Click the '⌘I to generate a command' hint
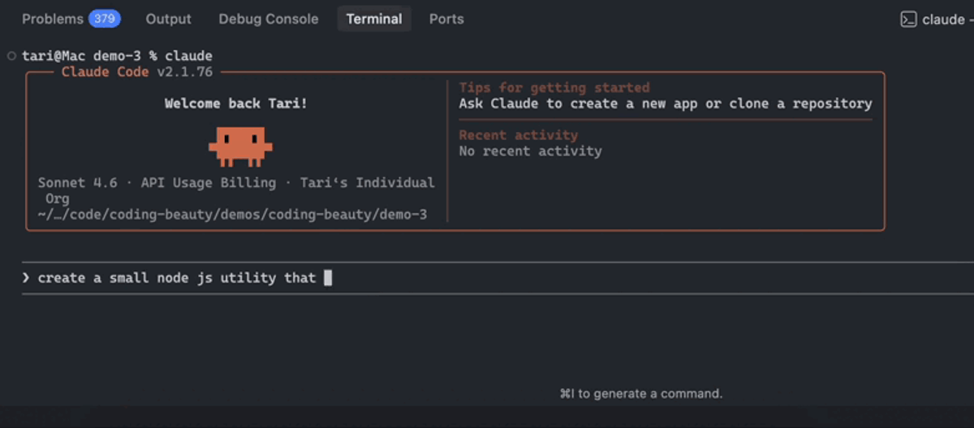 [641, 394]
